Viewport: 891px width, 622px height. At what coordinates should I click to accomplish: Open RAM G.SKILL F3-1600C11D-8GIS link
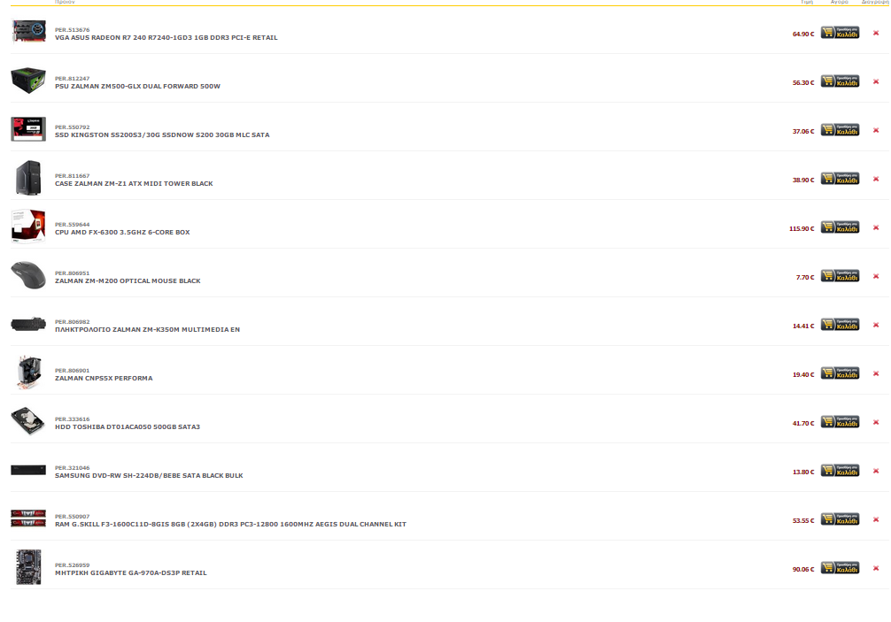point(230,525)
